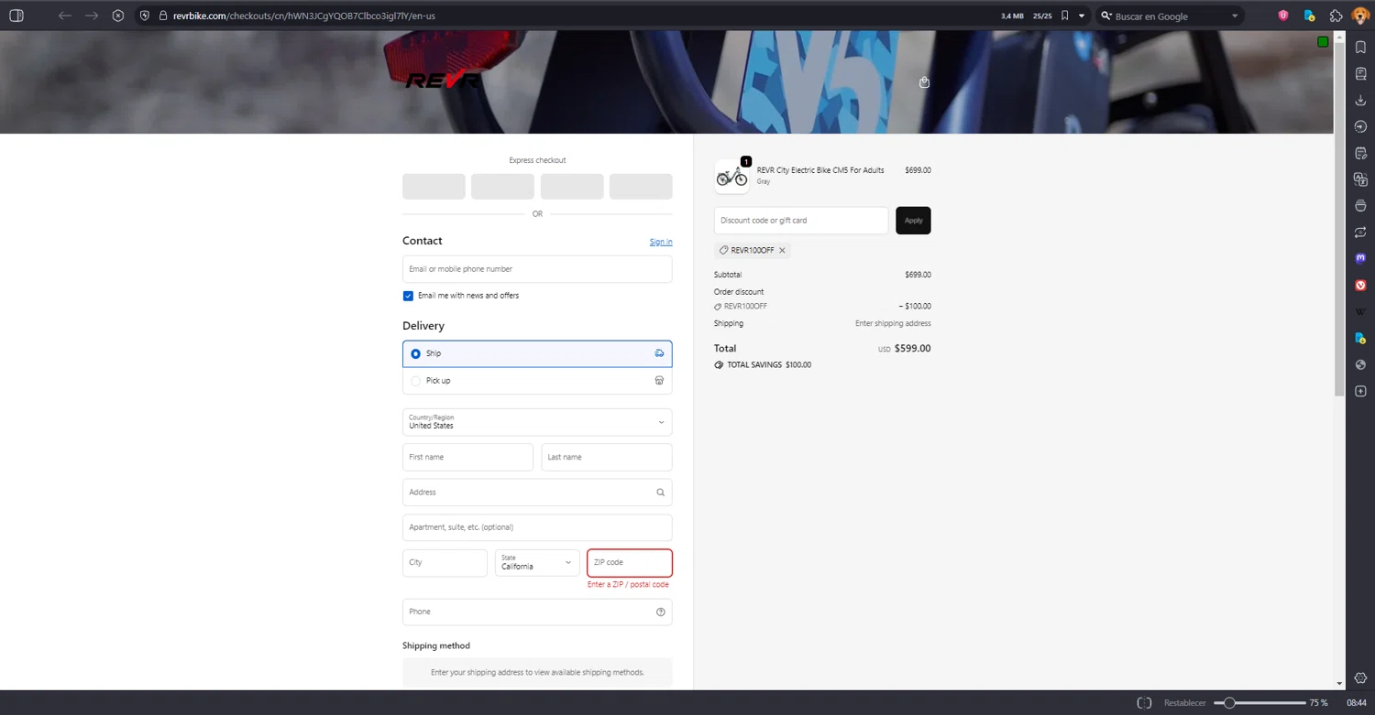Bookmark this page using the address bar bookmark icon
1375x715 pixels.
(1064, 16)
